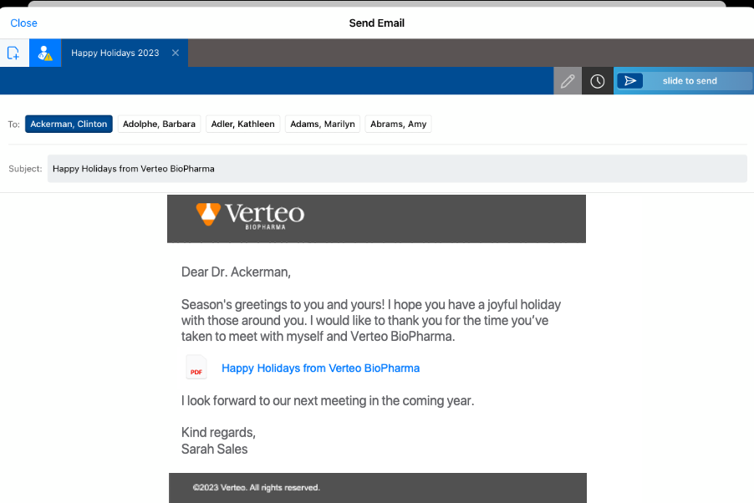Switch to Happy Holidays 2023 tab
Viewport: 754px width, 503px height.
point(115,53)
